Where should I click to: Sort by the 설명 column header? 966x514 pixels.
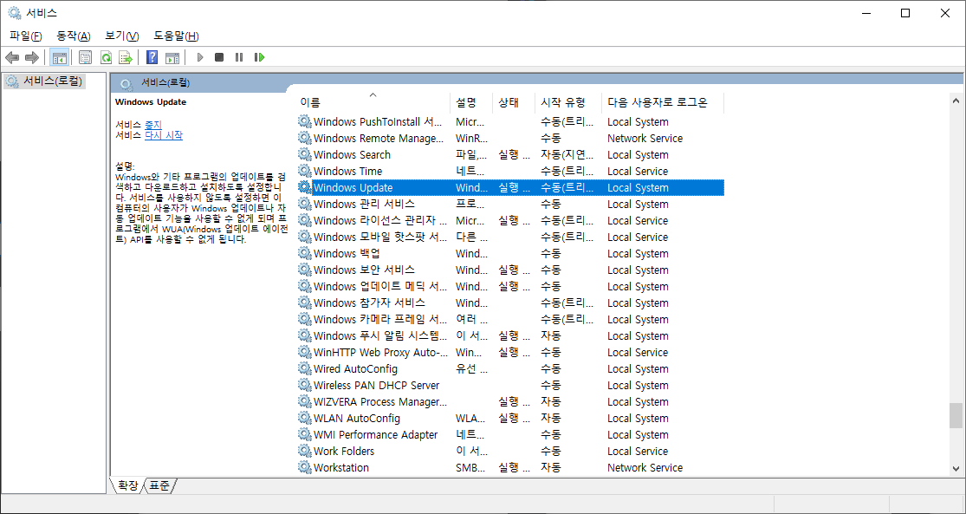(472, 102)
